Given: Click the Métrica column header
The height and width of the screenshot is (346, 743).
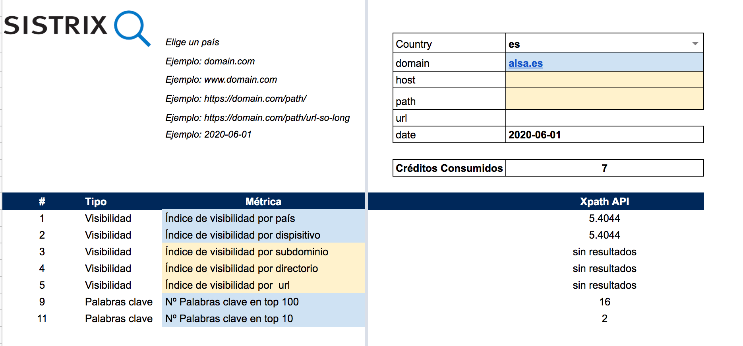Looking at the screenshot, I should point(263,202).
